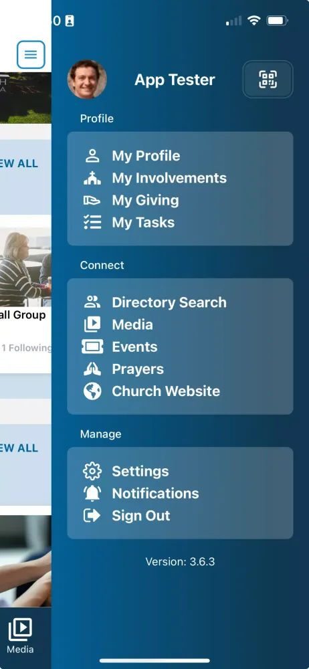
Task: Tap the 1 Following label
Action: 26,348
